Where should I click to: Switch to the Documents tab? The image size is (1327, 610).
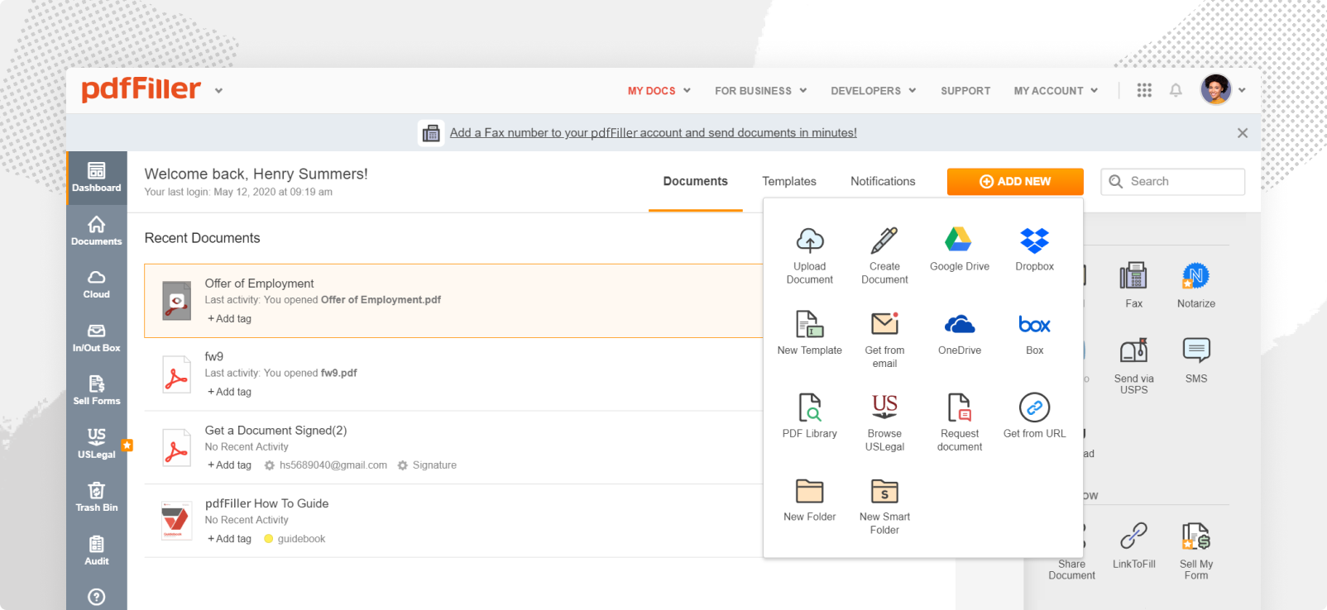tap(696, 181)
